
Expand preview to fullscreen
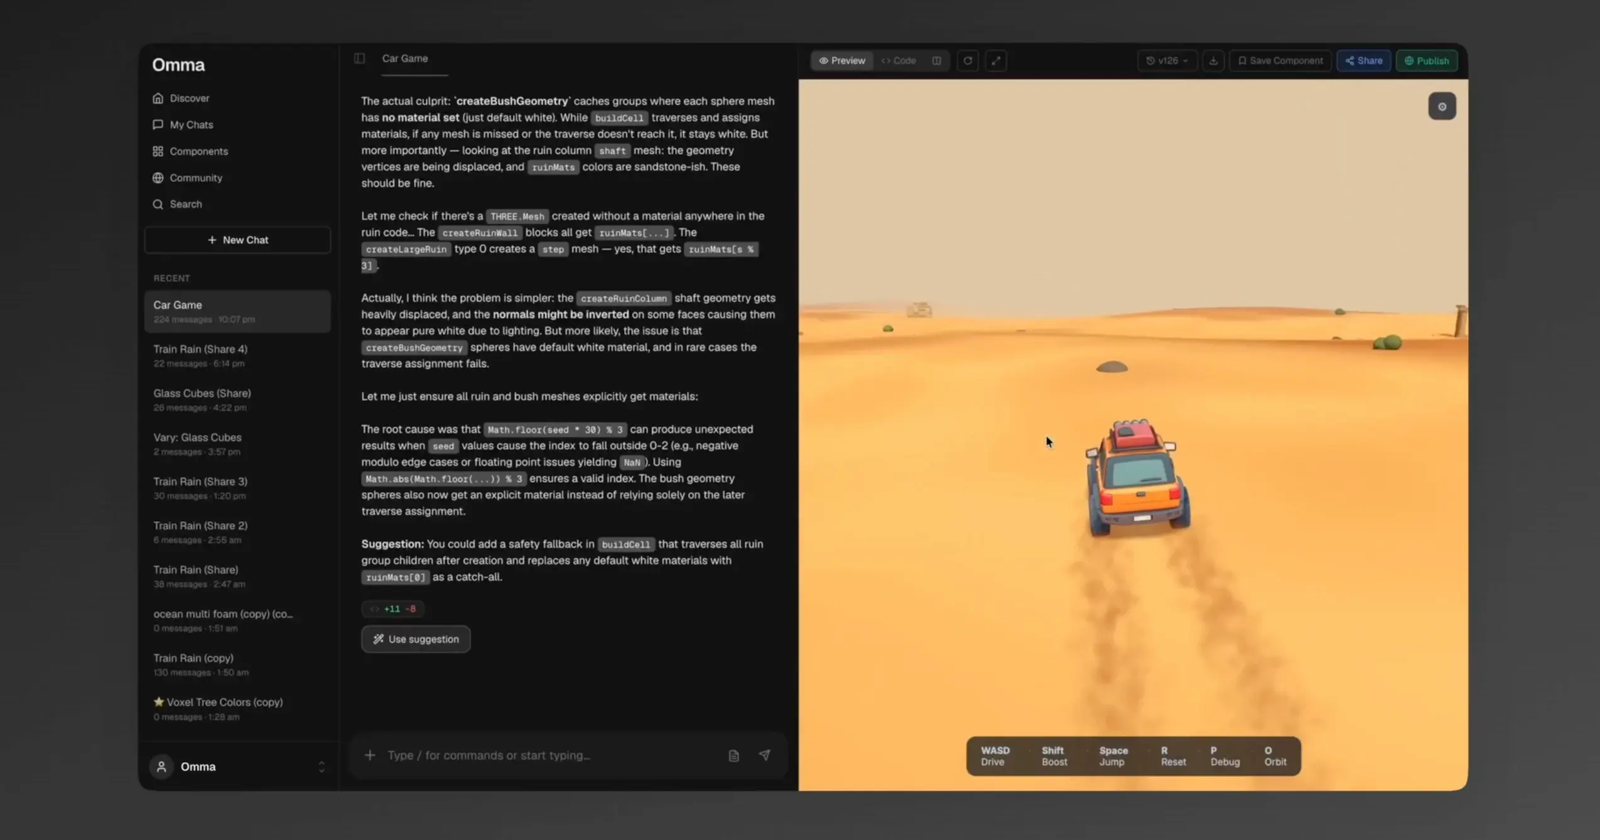click(996, 61)
